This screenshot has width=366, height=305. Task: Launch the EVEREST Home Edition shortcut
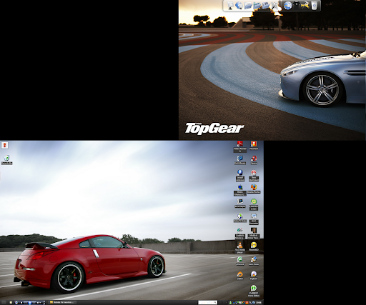pyautogui.click(x=254, y=291)
